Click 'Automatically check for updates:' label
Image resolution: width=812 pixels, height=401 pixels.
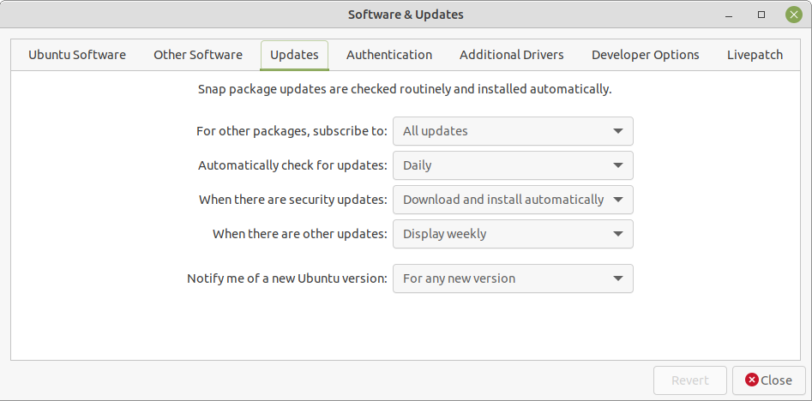292,165
